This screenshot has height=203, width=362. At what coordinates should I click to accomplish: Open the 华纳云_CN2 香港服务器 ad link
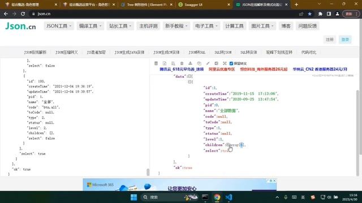pos(320,69)
